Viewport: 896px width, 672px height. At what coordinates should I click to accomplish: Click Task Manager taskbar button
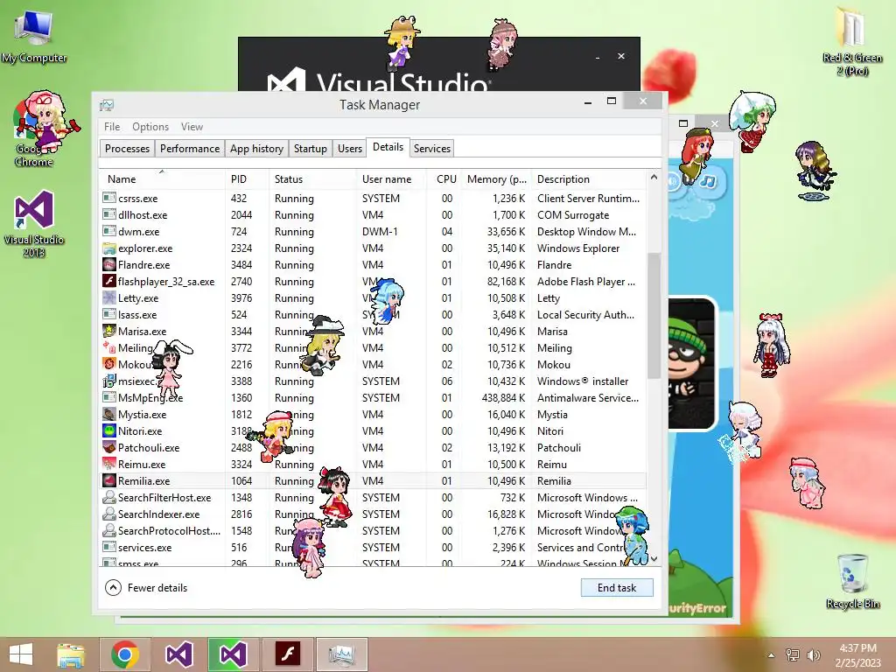tap(342, 654)
